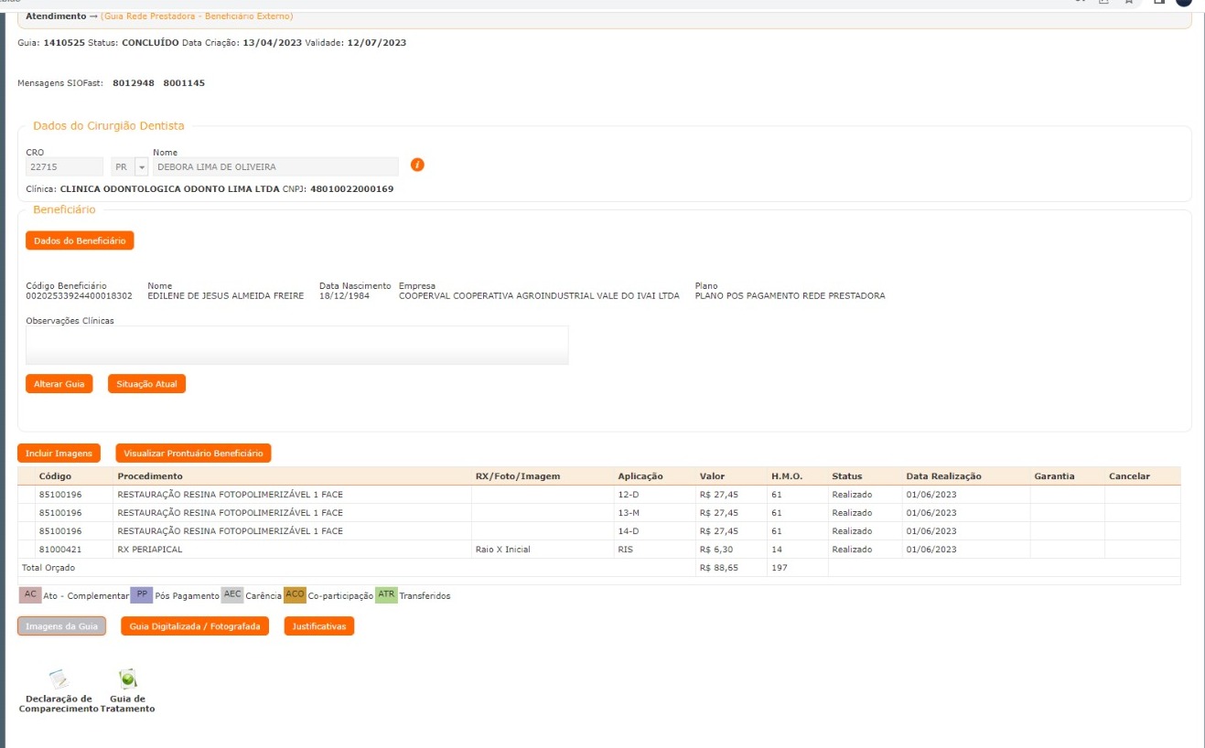Open the Guia de Tratamento icon
Screen dimensions: 1205x748
click(127, 679)
